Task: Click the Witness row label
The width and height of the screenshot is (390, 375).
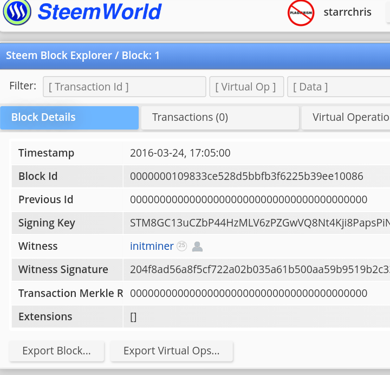Action: pos(38,246)
